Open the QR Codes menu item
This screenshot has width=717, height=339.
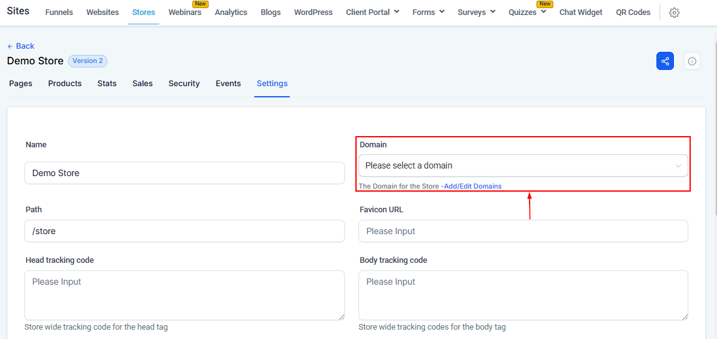[633, 12]
